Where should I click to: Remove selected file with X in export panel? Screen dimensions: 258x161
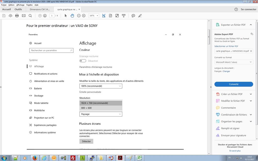click(x=251, y=51)
